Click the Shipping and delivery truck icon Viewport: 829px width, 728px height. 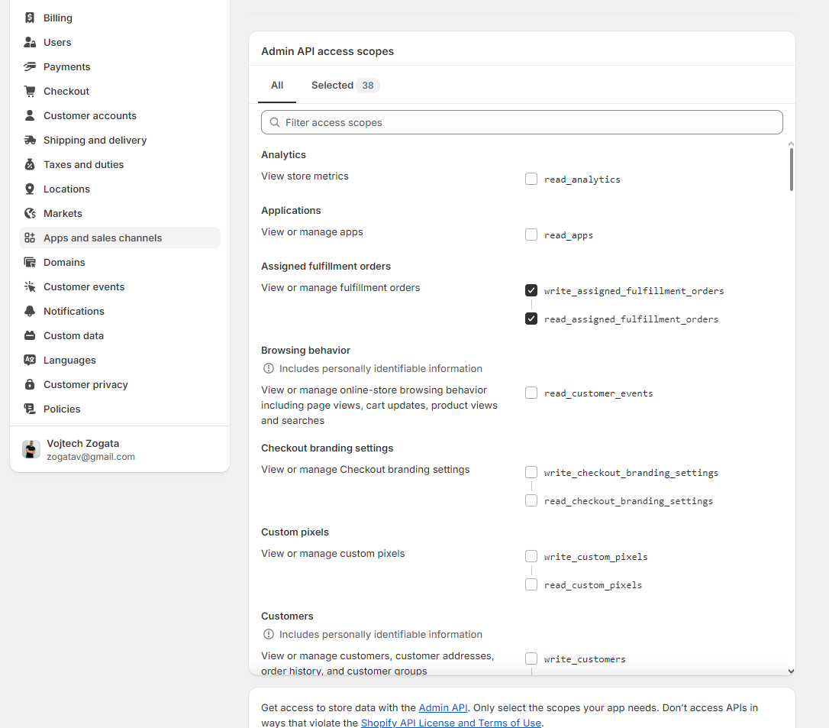pyautogui.click(x=30, y=140)
